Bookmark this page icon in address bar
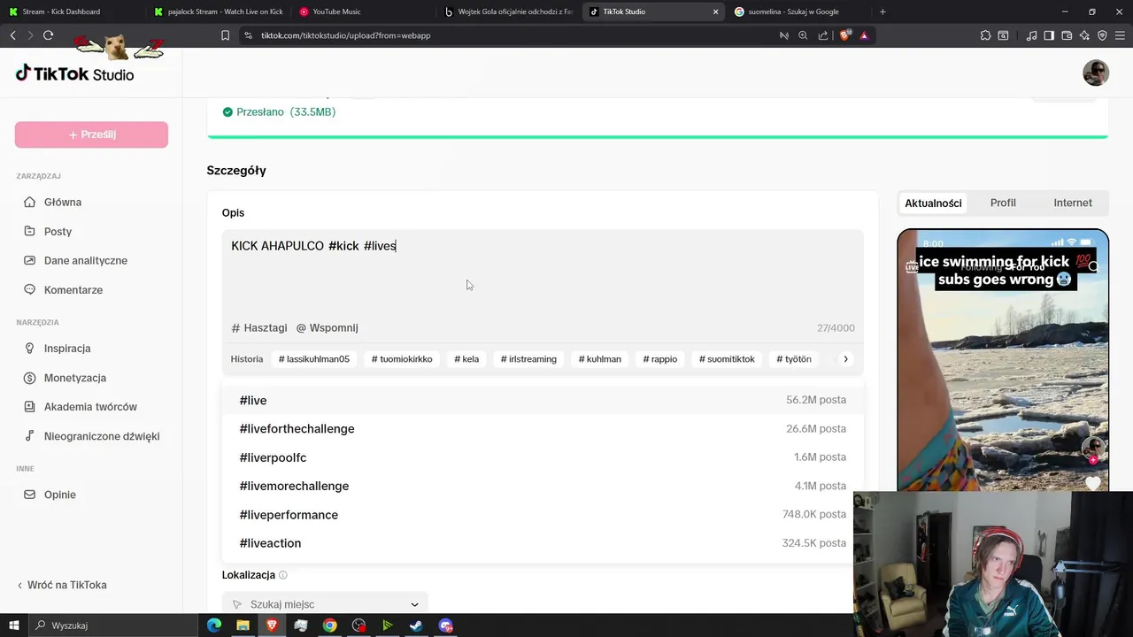Screen dimensions: 1133x637 (225, 35)
